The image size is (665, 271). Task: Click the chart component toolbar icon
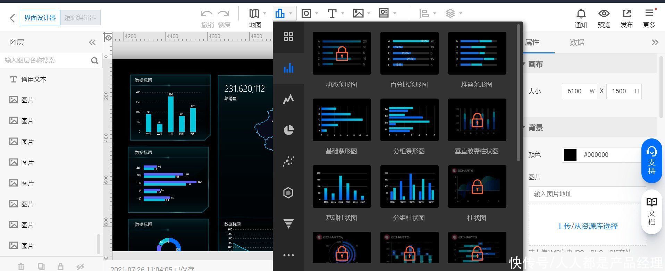[280, 14]
